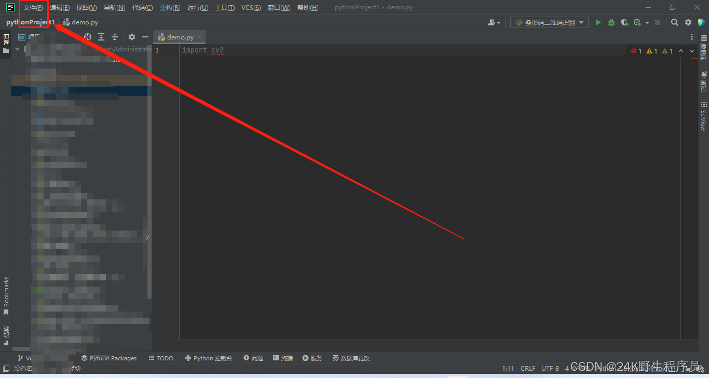The height and width of the screenshot is (378, 709).
Task: Open the Python Packages tool window
Action: tap(109, 358)
